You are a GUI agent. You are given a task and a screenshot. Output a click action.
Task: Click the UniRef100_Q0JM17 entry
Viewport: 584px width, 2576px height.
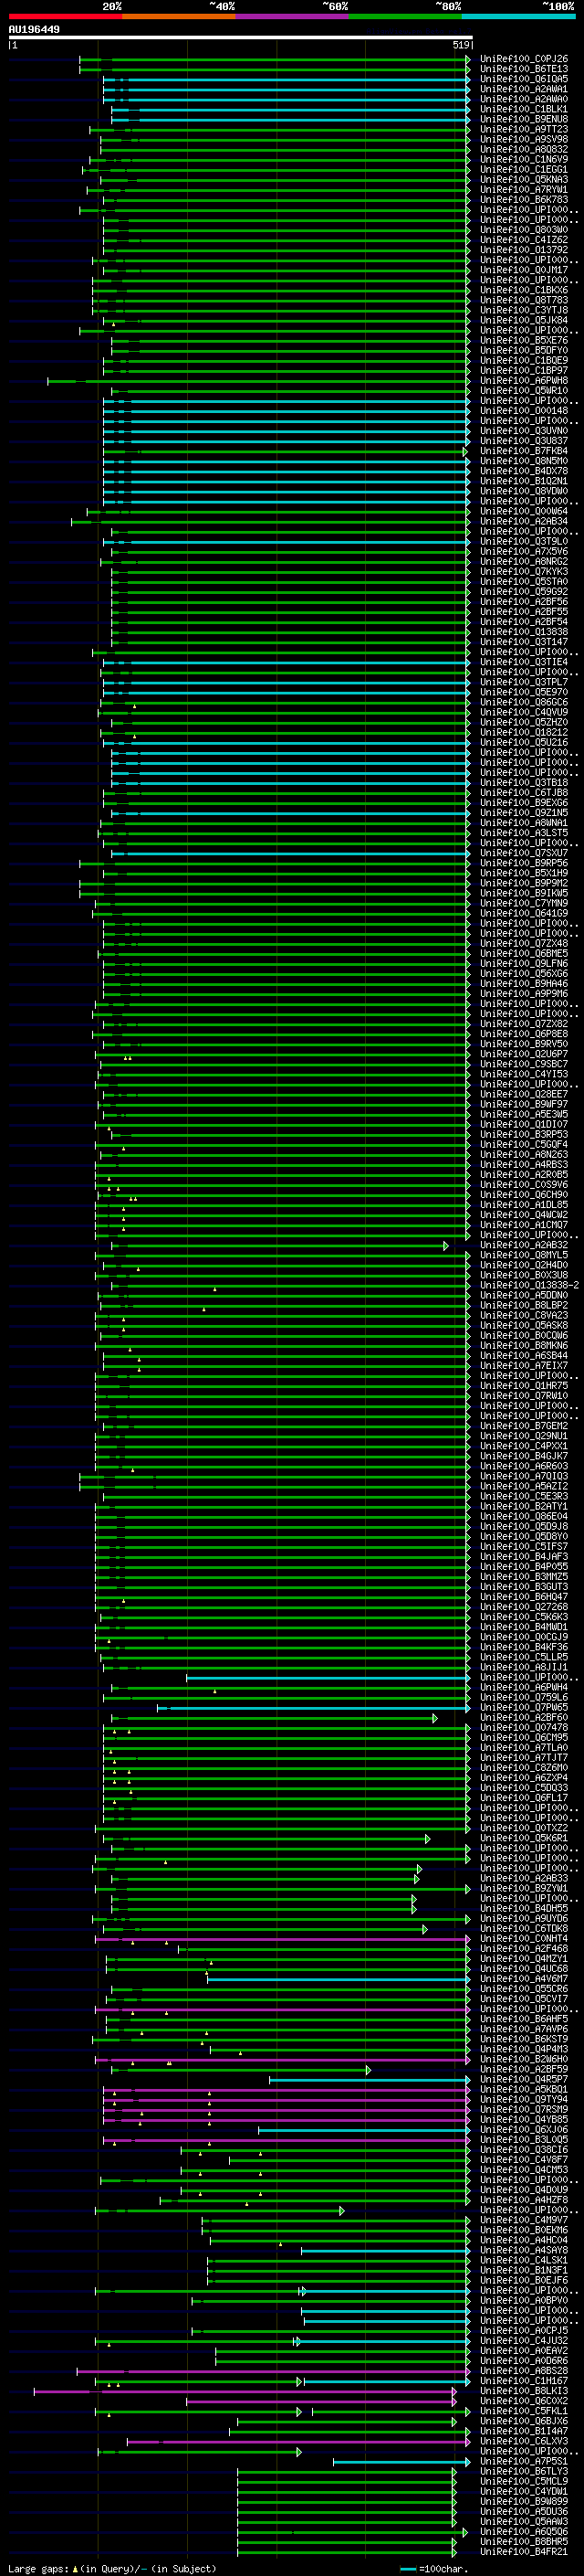point(523,270)
